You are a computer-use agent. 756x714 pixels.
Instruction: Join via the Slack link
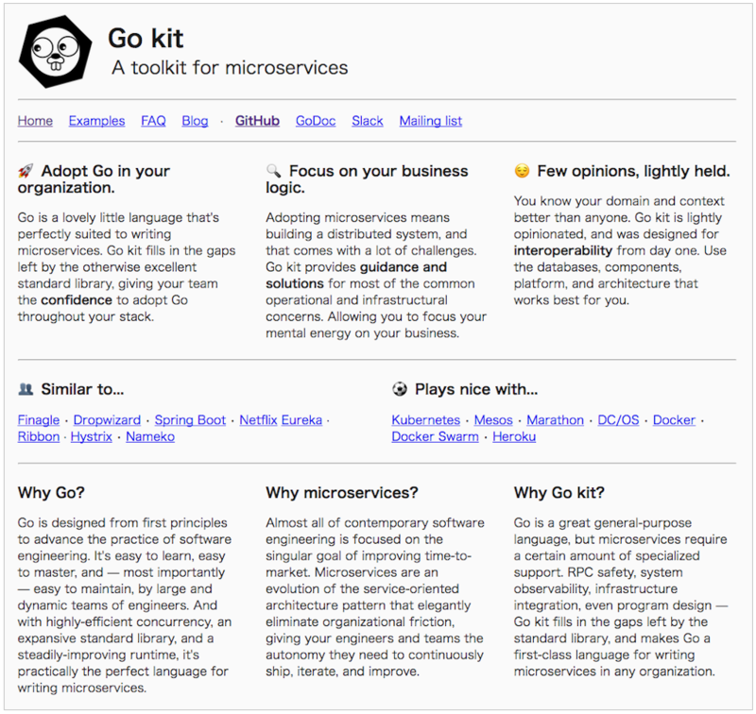pos(367,121)
